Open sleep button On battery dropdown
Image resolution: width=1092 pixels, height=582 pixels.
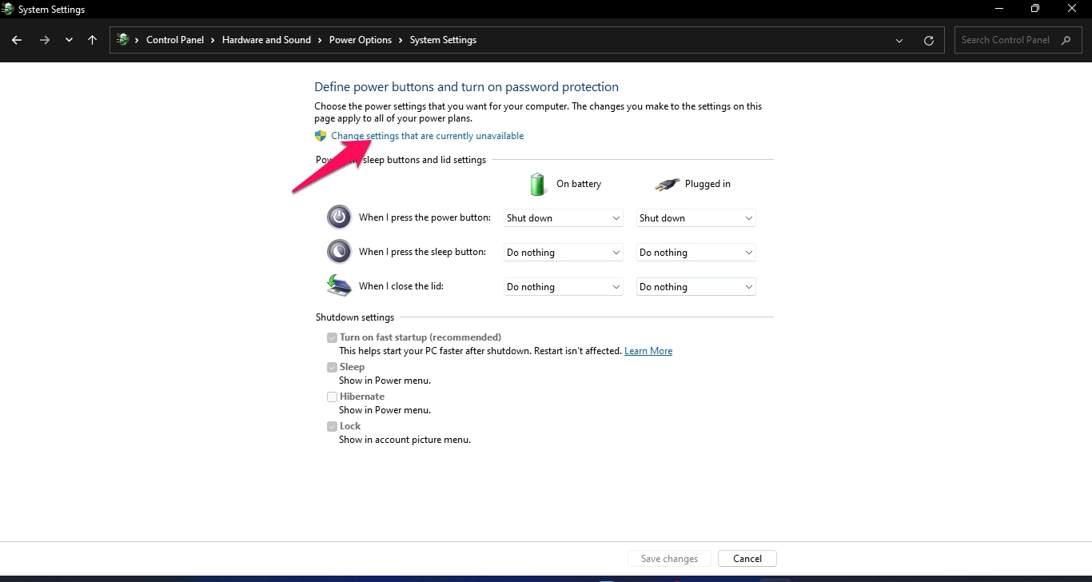pos(564,253)
